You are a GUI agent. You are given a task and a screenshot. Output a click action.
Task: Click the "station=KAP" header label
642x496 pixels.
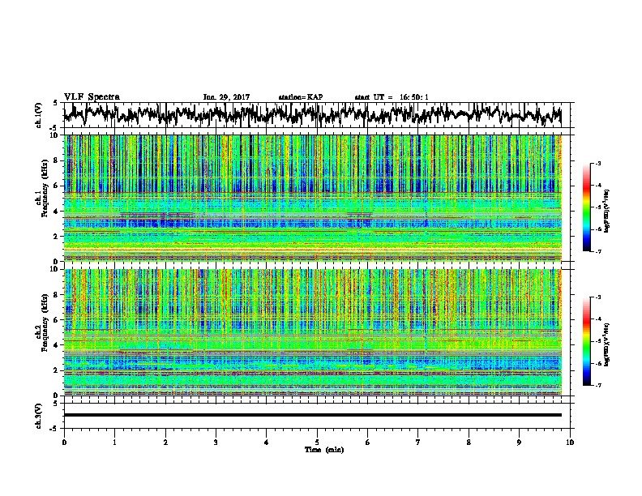[300, 97]
